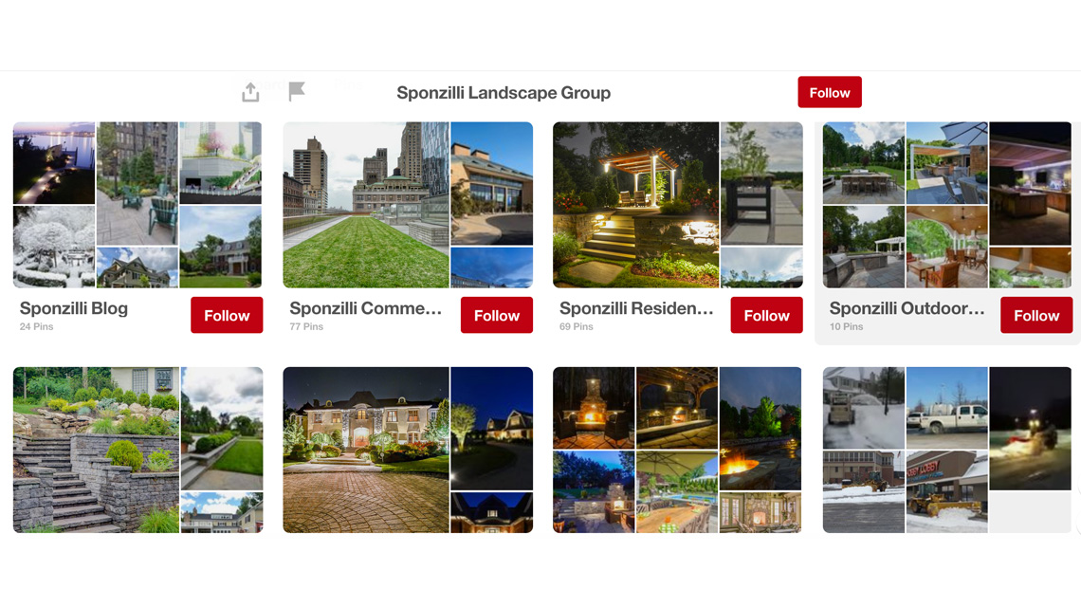Open the snowy garden thumbnail in Blog board
The image size is (1081, 608).
point(54,247)
